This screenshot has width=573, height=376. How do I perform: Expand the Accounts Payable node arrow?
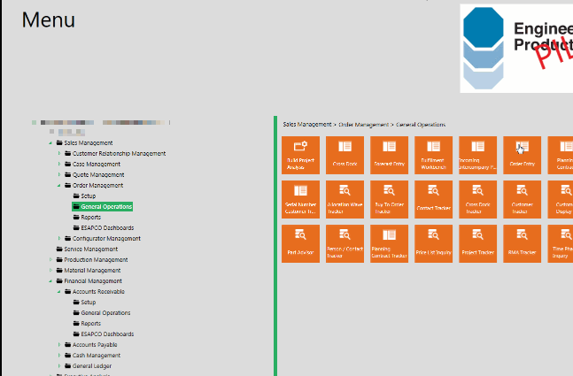tap(58, 345)
